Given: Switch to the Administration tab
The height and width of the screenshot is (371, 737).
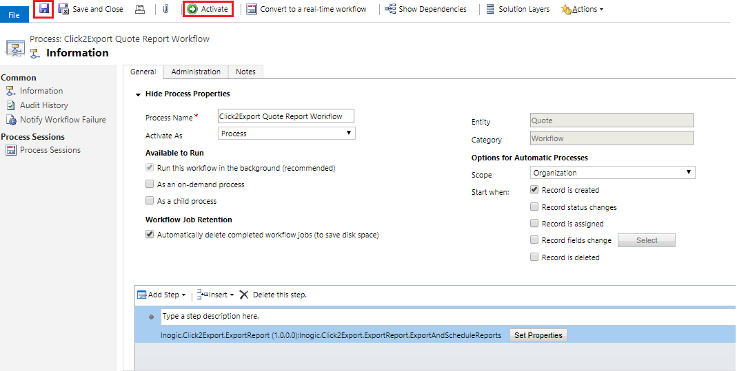Looking at the screenshot, I should point(196,72).
